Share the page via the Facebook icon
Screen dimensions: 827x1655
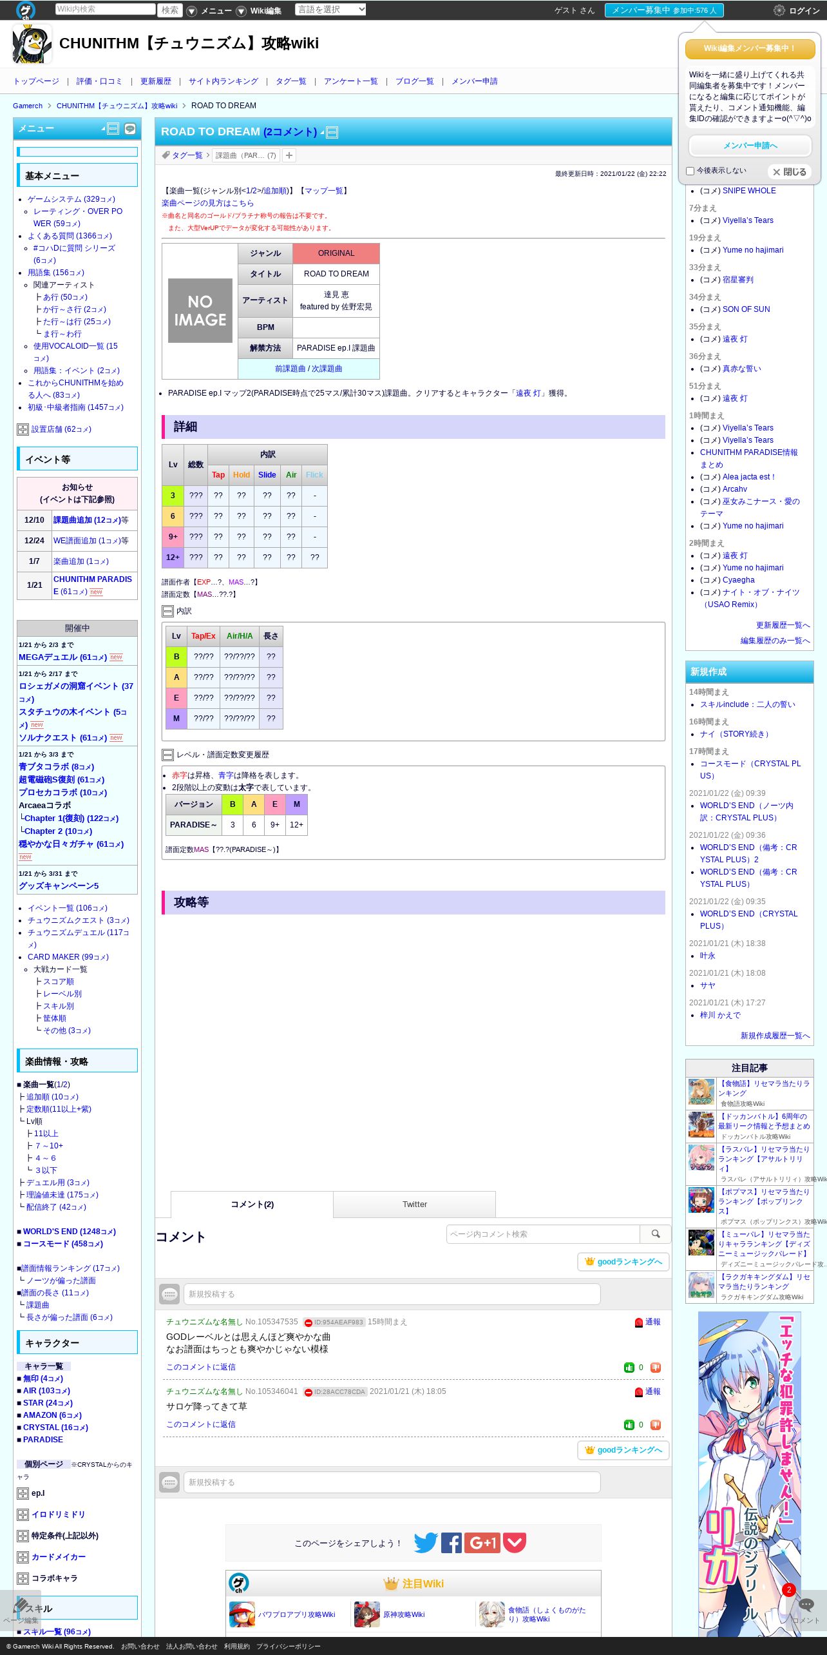pyautogui.click(x=452, y=1543)
